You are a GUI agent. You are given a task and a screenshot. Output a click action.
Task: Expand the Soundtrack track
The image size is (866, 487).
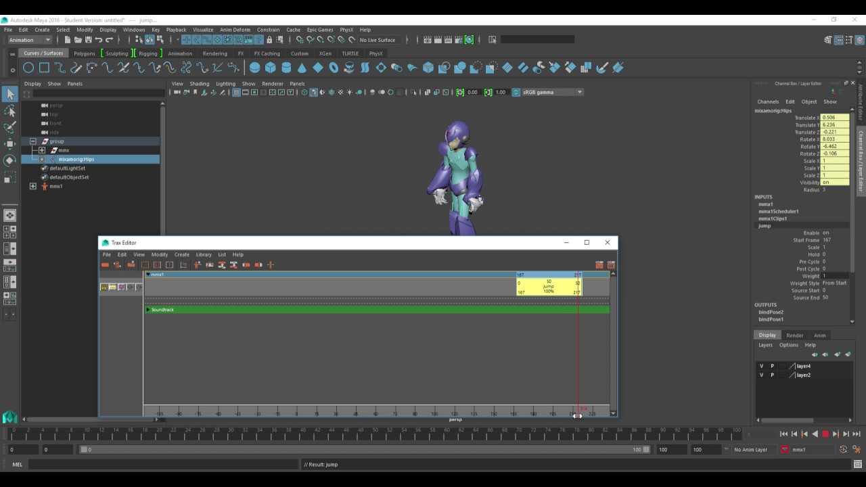coord(147,310)
